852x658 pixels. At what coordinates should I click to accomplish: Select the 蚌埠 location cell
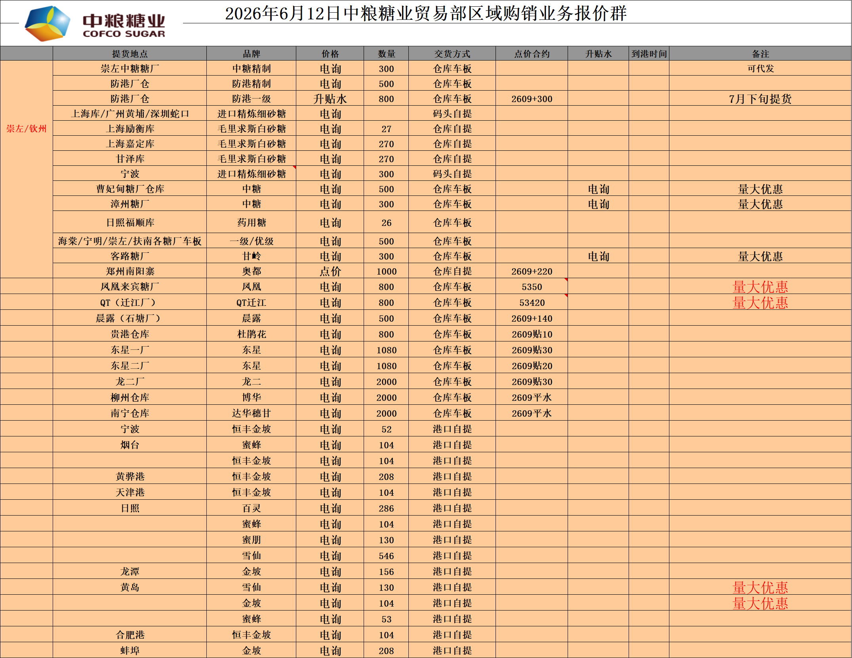(x=130, y=650)
